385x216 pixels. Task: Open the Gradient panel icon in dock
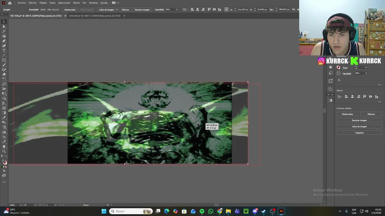331,100
